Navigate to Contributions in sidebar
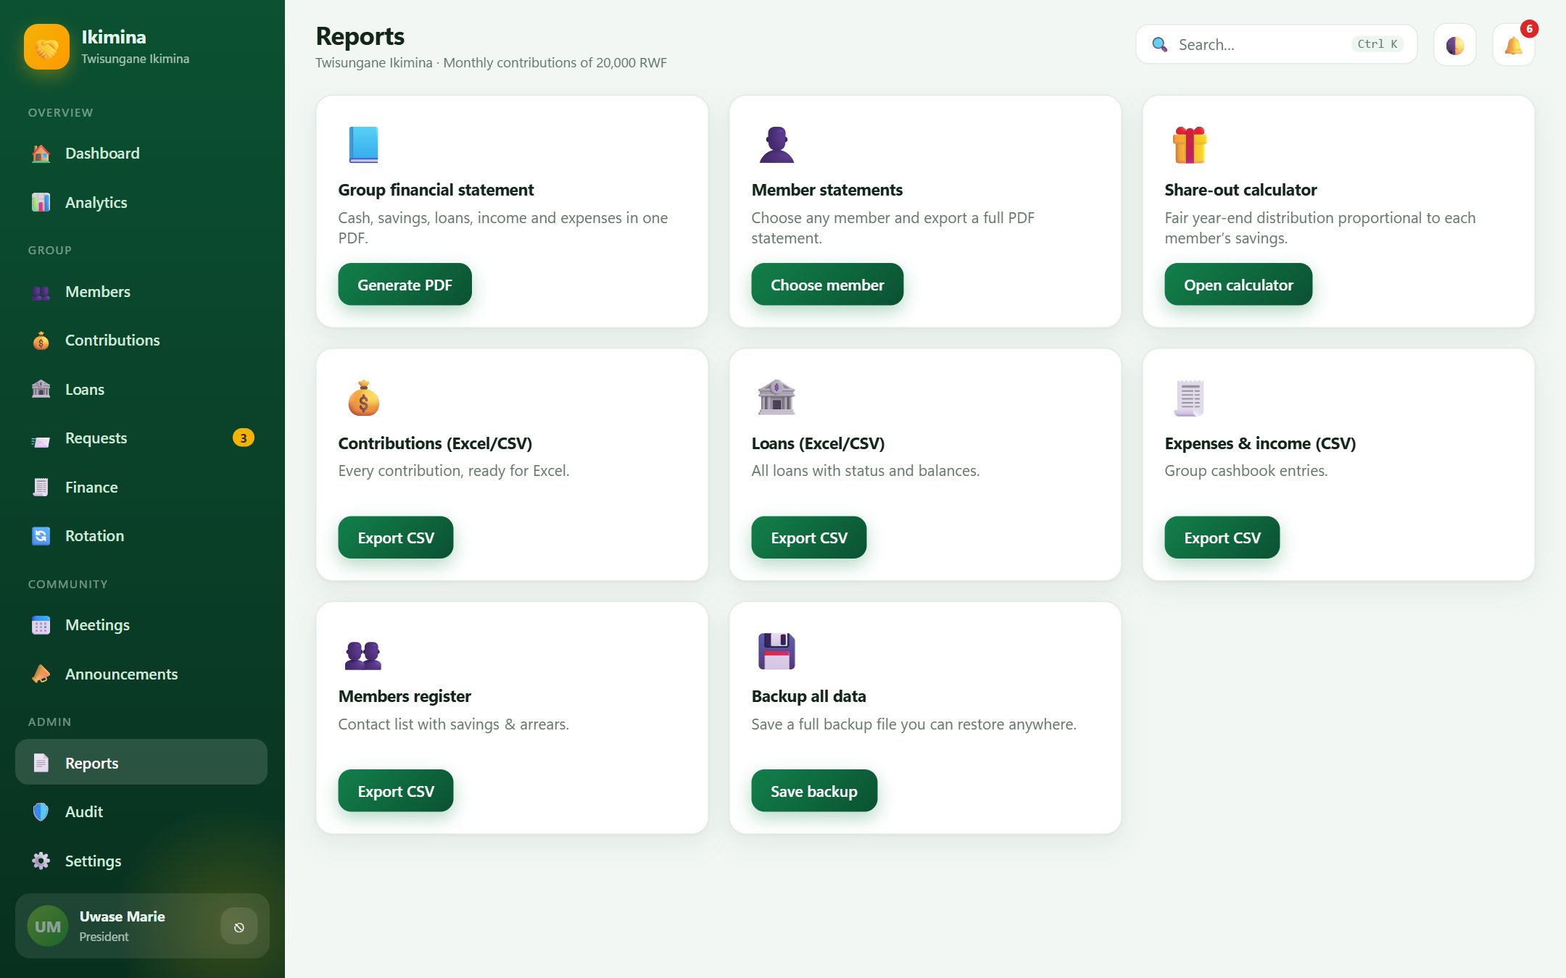Viewport: 1566px width, 978px height. pyautogui.click(x=141, y=340)
